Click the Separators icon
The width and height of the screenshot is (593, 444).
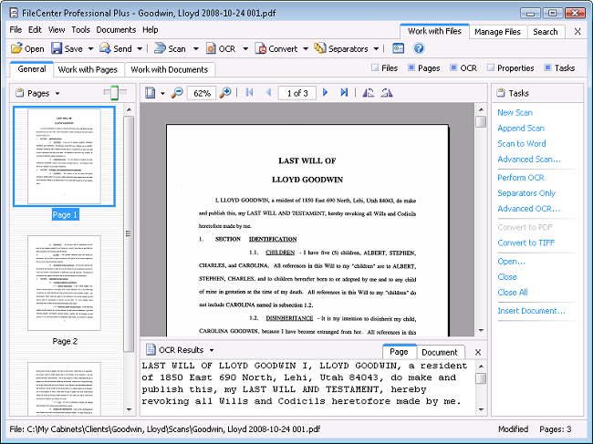click(x=320, y=48)
